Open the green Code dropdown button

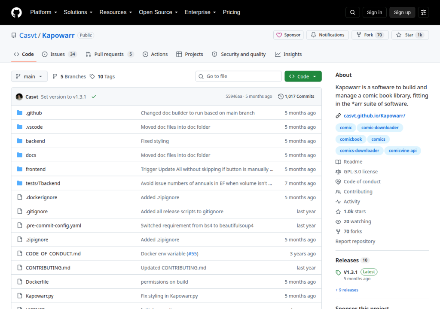coord(303,76)
